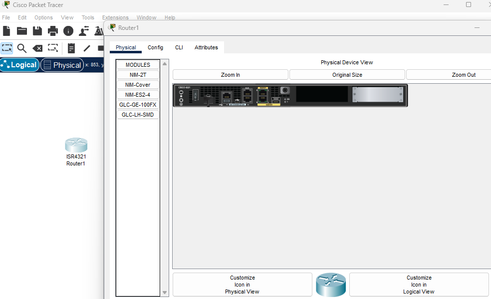Click the power cable on router

(208, 101)
